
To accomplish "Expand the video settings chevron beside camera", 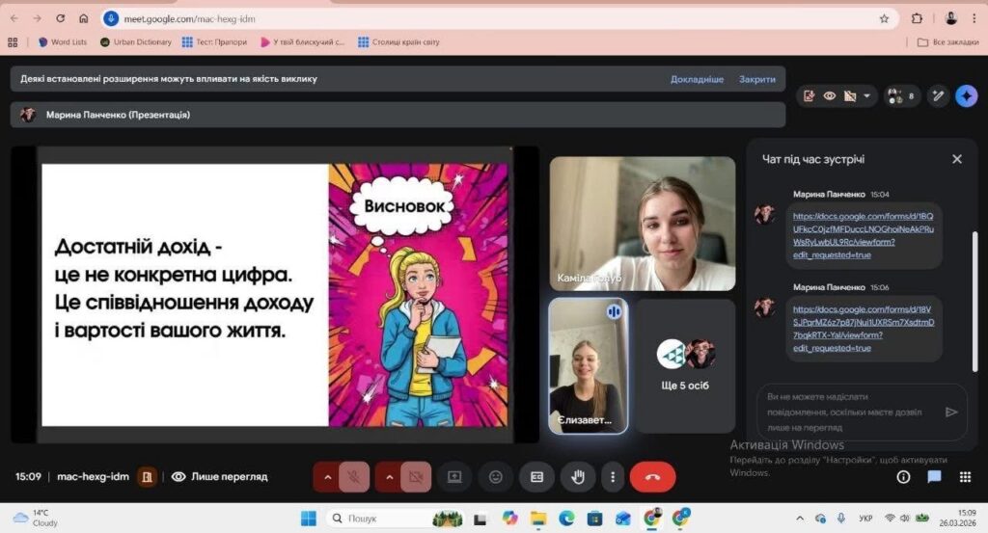I will [389, 476].
